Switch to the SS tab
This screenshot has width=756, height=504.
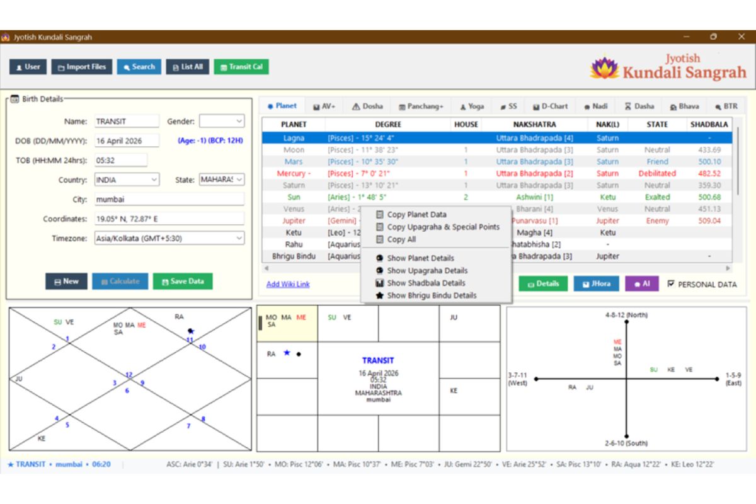pos(509,106)
